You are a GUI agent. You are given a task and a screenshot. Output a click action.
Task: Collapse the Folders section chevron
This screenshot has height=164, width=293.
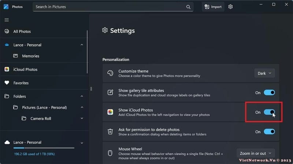(82, 96)
